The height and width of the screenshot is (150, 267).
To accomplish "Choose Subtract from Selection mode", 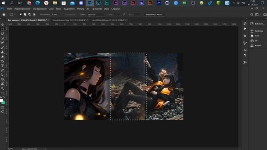I will pyautogui.click(x=30, y=15).
